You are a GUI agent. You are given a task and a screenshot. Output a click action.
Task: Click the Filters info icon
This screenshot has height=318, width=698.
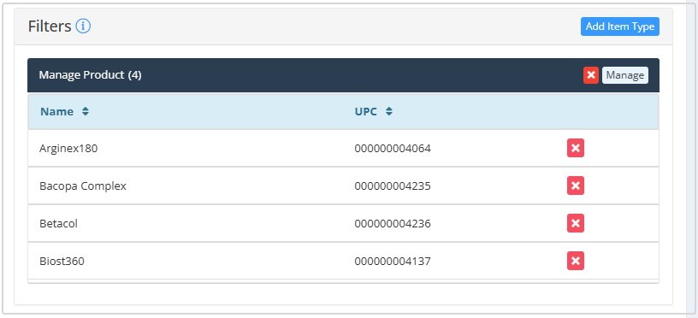83,26
